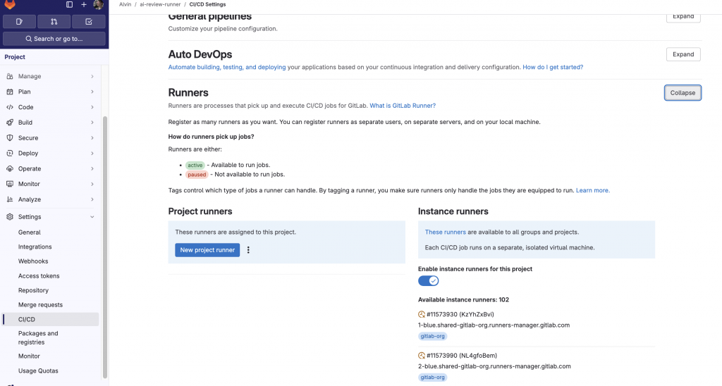Expand the Code menu chevron
The height and width of the screenshot is (386, 722).
tap(92, 107)
